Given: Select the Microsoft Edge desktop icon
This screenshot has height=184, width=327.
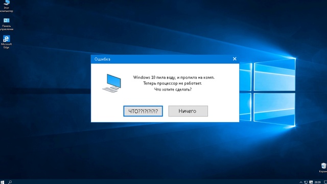Looking at the screenshot, I should click(6, 42).
